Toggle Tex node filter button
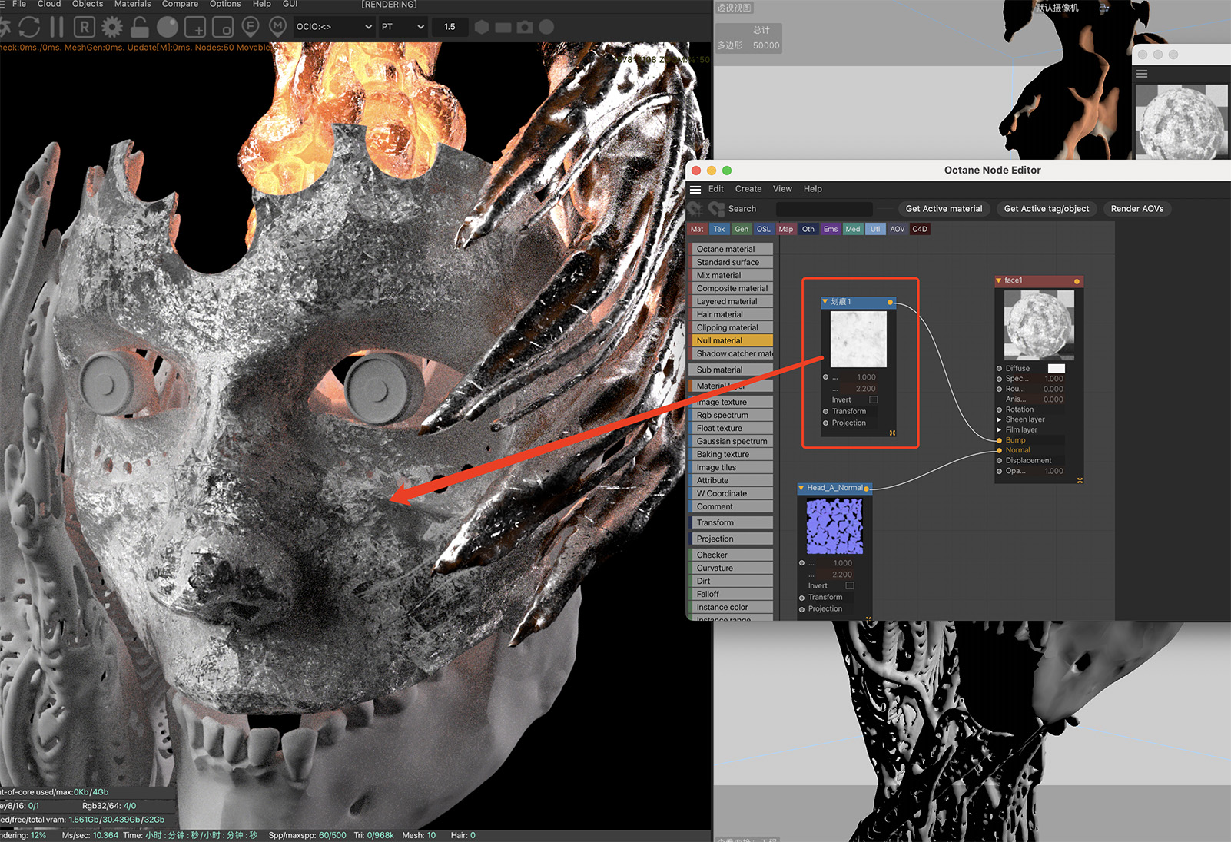The height and width of the screenshot is (842, 1231). (x=719, y=229)
